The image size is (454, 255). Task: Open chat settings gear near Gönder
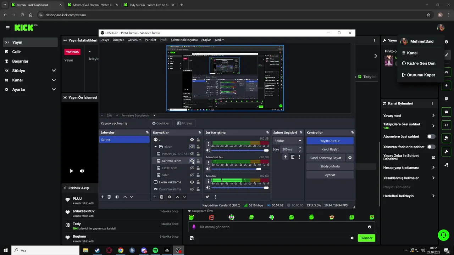(x=352, y=238)
